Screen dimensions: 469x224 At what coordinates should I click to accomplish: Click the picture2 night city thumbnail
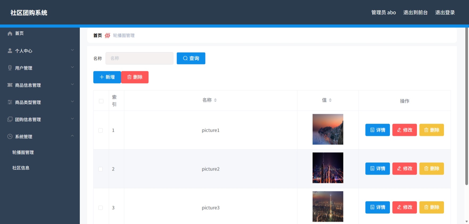[328, 168]
